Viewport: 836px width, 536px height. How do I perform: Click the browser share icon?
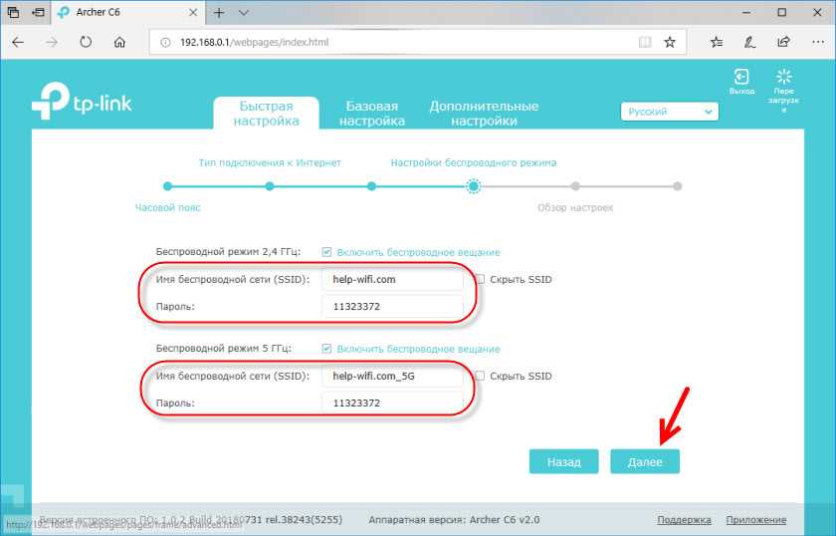pos(783,43)
